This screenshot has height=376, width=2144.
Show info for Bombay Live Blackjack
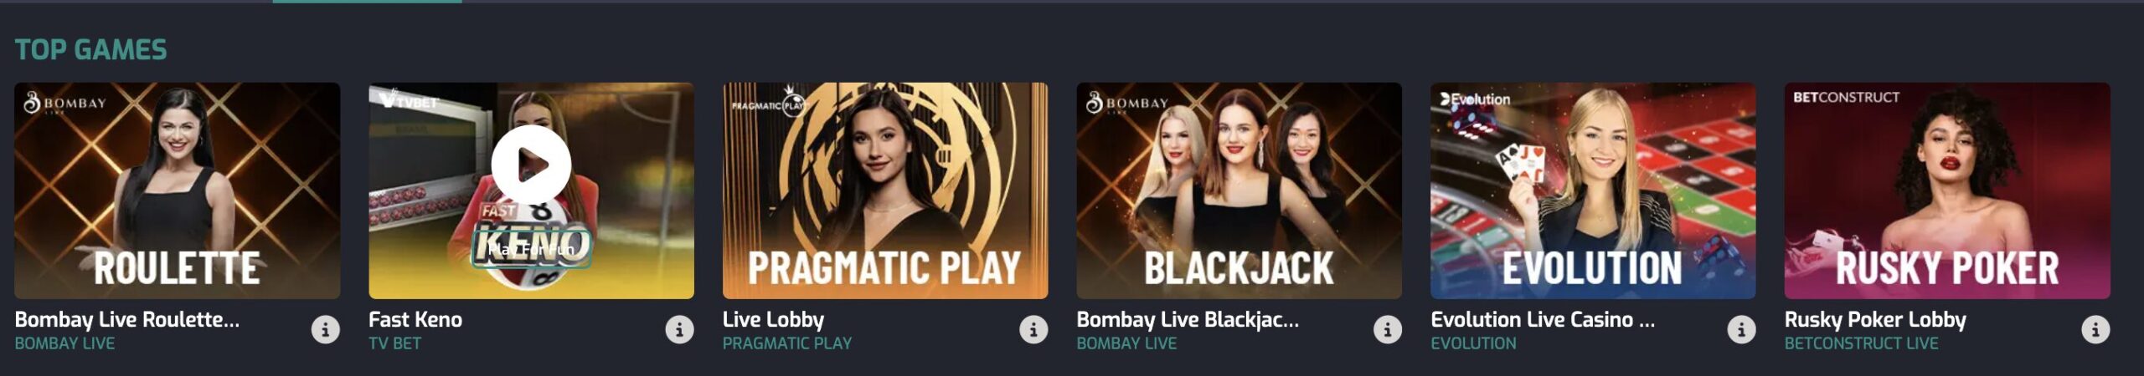tap(1388, 330)
